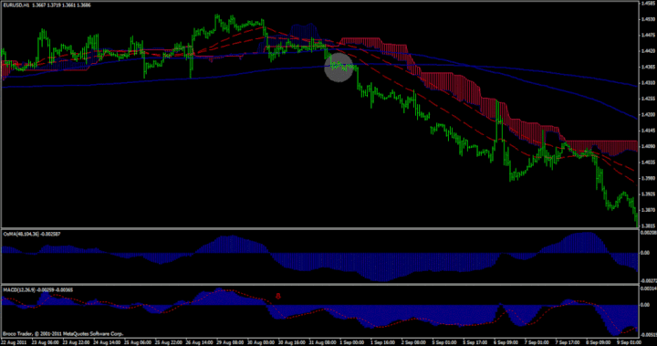Click the Broco Trader copyright text

click(63, 334)
